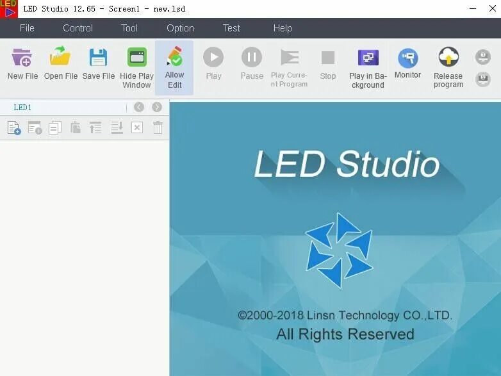Click the next screen right arrow
This screenshot has height=376, width=501.
click(157, 107)
